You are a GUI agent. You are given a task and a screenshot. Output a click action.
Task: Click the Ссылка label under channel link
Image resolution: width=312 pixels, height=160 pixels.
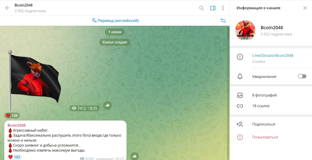(258, 61)
